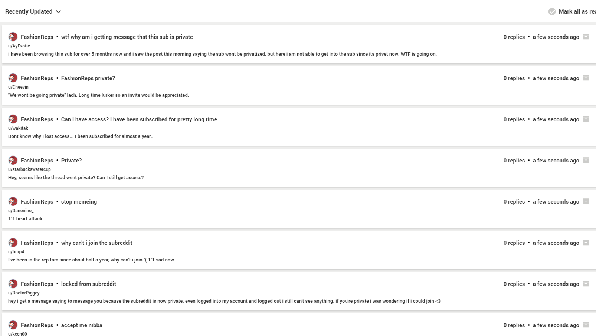Archive the 'wtf why am i getting message' conversation
This screenshot has height=336, width=596.
tap(586, 37)
